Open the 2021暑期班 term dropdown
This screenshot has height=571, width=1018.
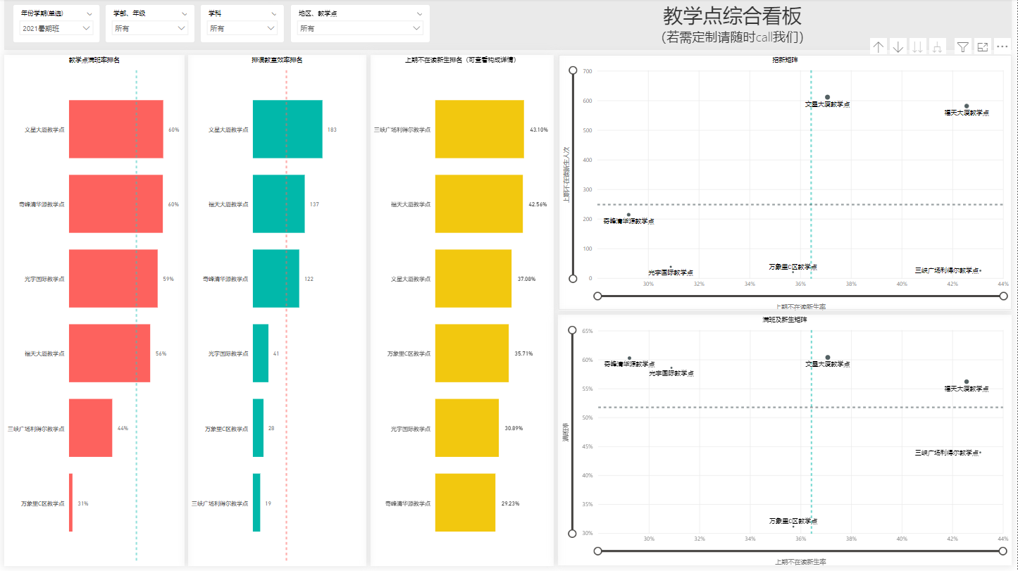coord(57,28)
